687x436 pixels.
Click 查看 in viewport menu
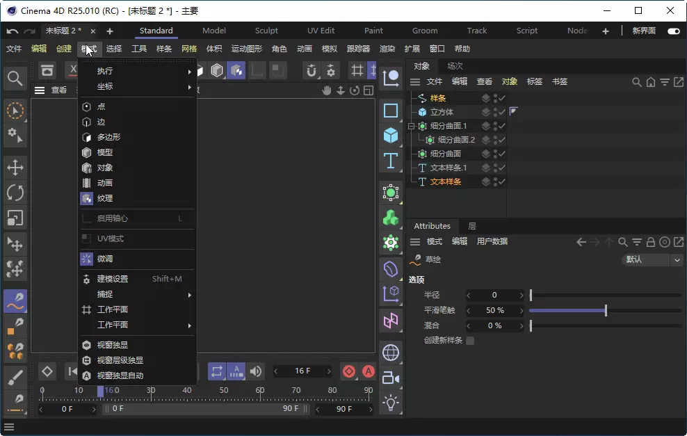point(59,90)
